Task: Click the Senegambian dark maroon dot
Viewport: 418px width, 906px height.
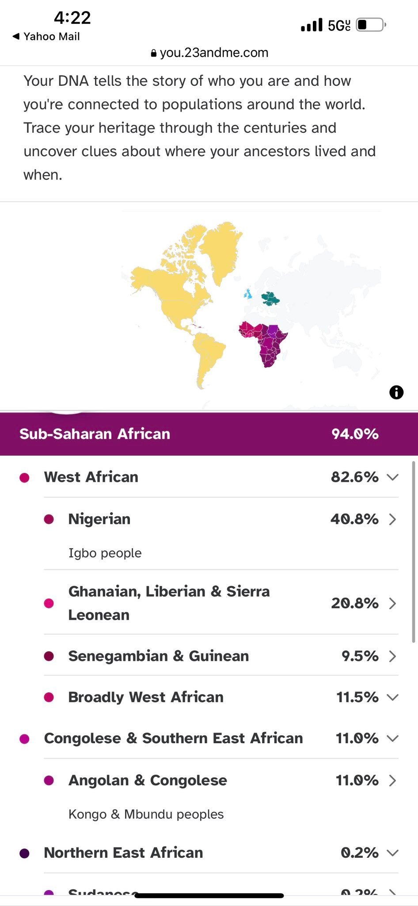Action: pos(49,656)
